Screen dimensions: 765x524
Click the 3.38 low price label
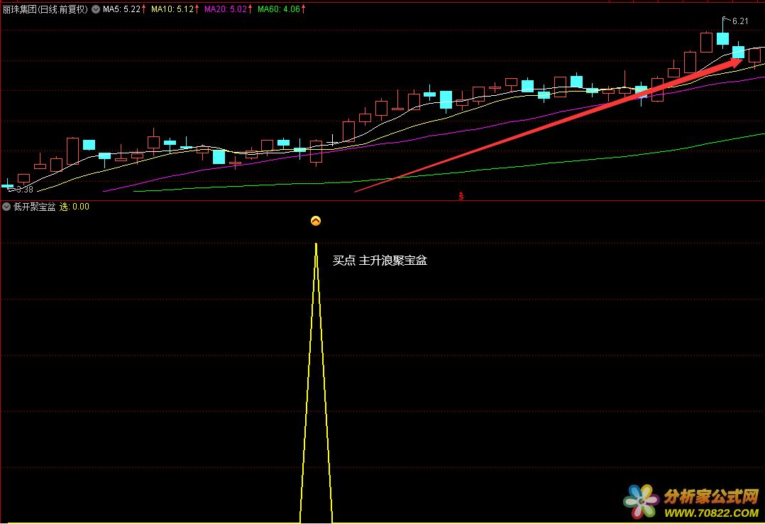24,190
